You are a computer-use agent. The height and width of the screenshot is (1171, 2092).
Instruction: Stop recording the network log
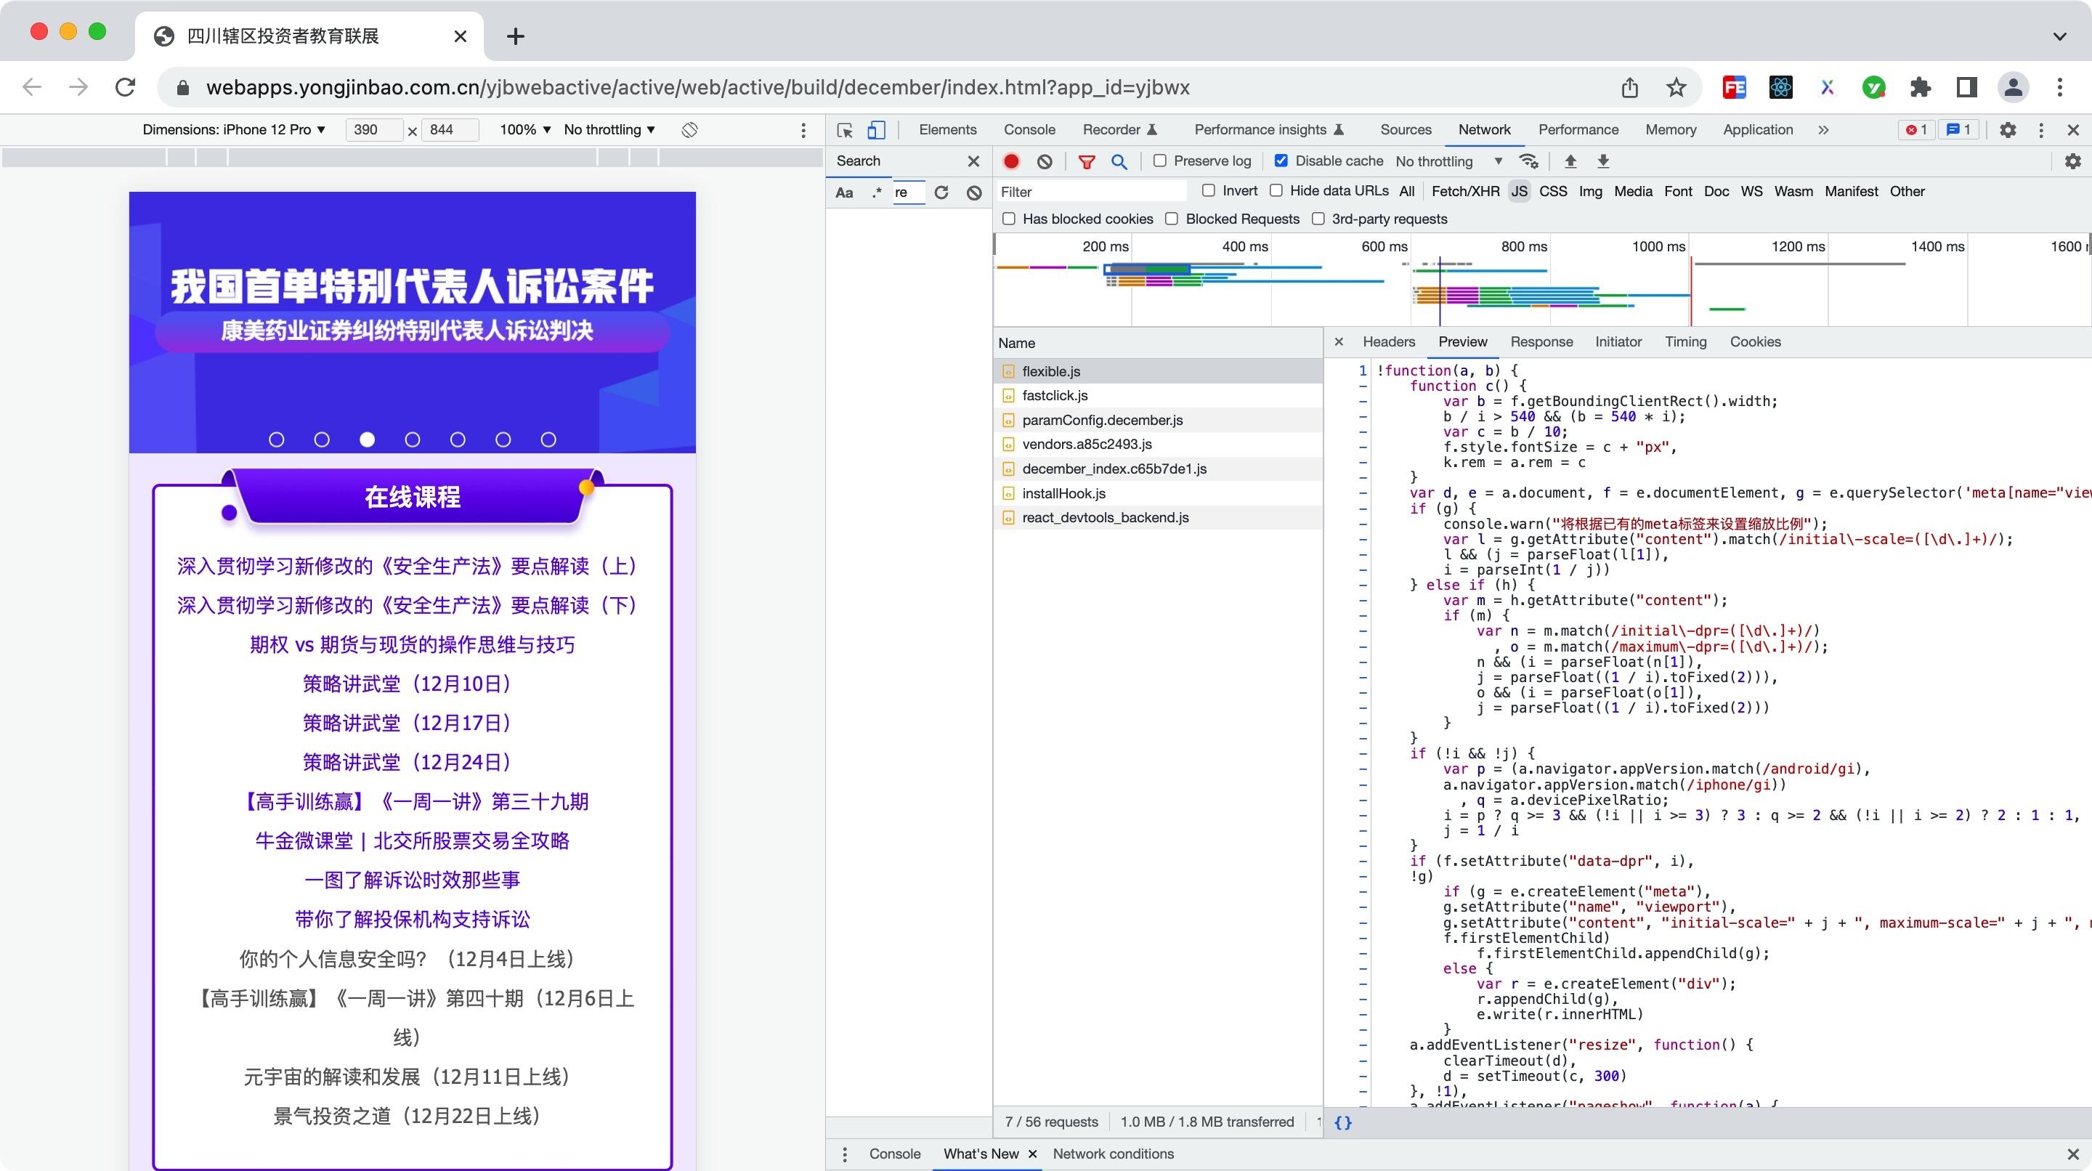click(1011, 161)
